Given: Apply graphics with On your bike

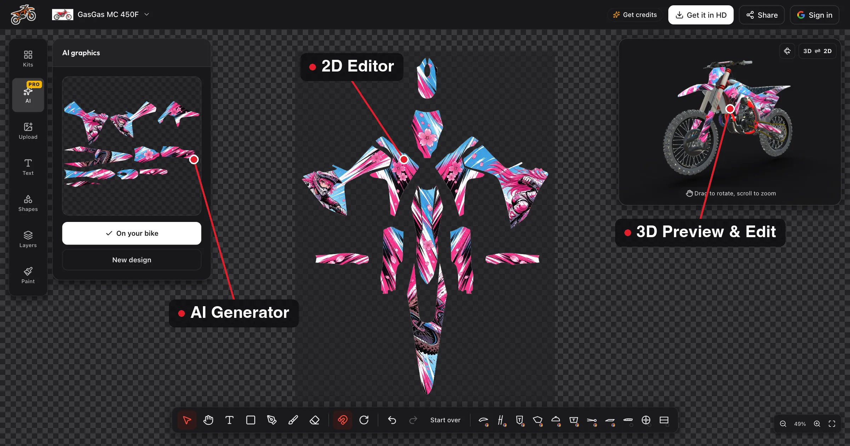Looking at the screenshot, I should point(132,233).
